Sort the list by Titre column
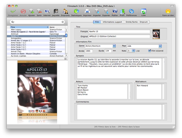 [x=29, y=27]
